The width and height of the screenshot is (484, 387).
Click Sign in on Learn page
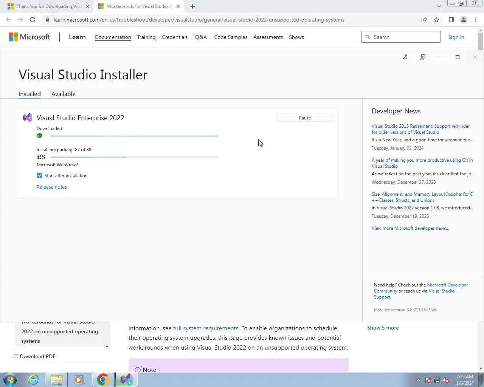point(456,37)
